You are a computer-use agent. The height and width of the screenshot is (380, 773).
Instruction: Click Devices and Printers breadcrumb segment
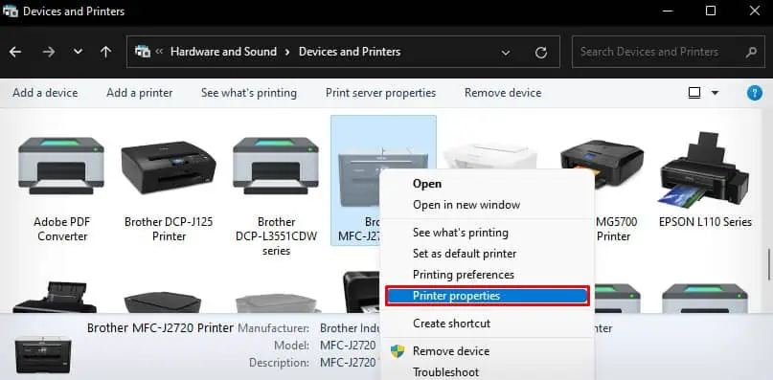coord(350,52)
